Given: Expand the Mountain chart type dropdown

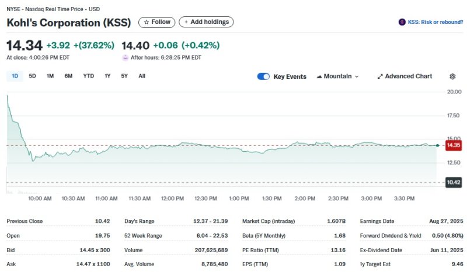Looking at the screenshot, I should click(x=337, y=76).
